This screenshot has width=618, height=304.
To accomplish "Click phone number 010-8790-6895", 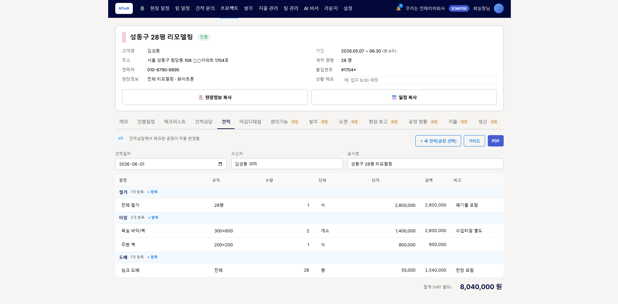I will (163, 70).
